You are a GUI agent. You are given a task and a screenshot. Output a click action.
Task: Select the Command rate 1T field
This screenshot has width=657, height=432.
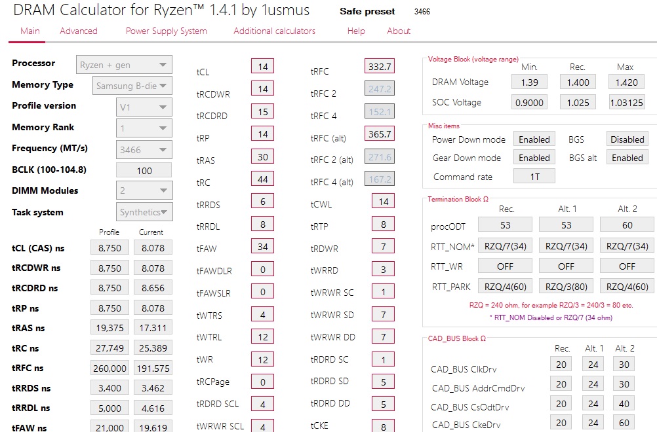tap(534, 177)
